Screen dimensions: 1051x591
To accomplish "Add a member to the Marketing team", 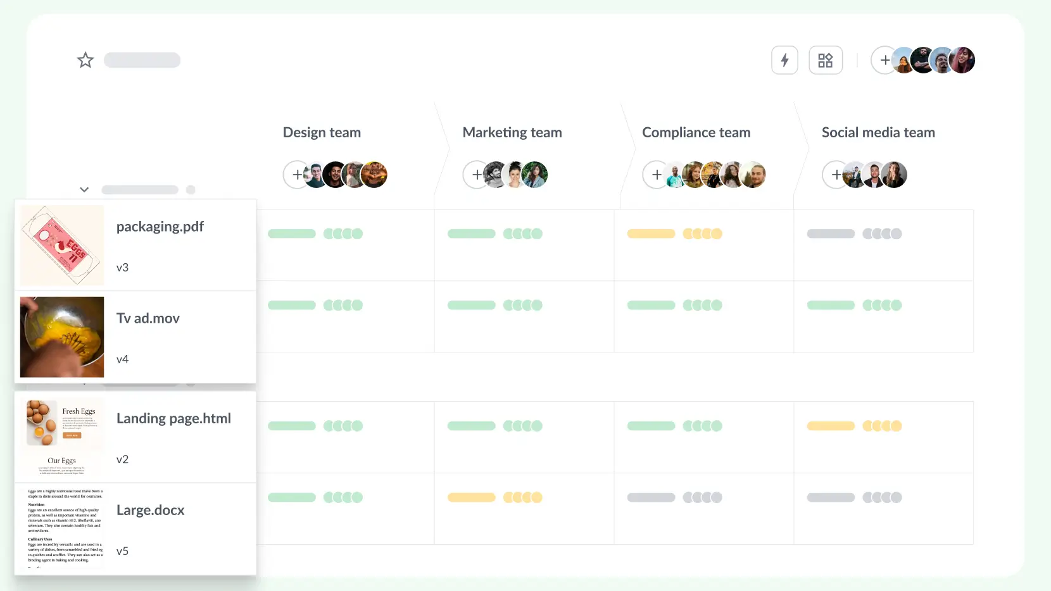I will pyautogui.click(x=477, y=175).
